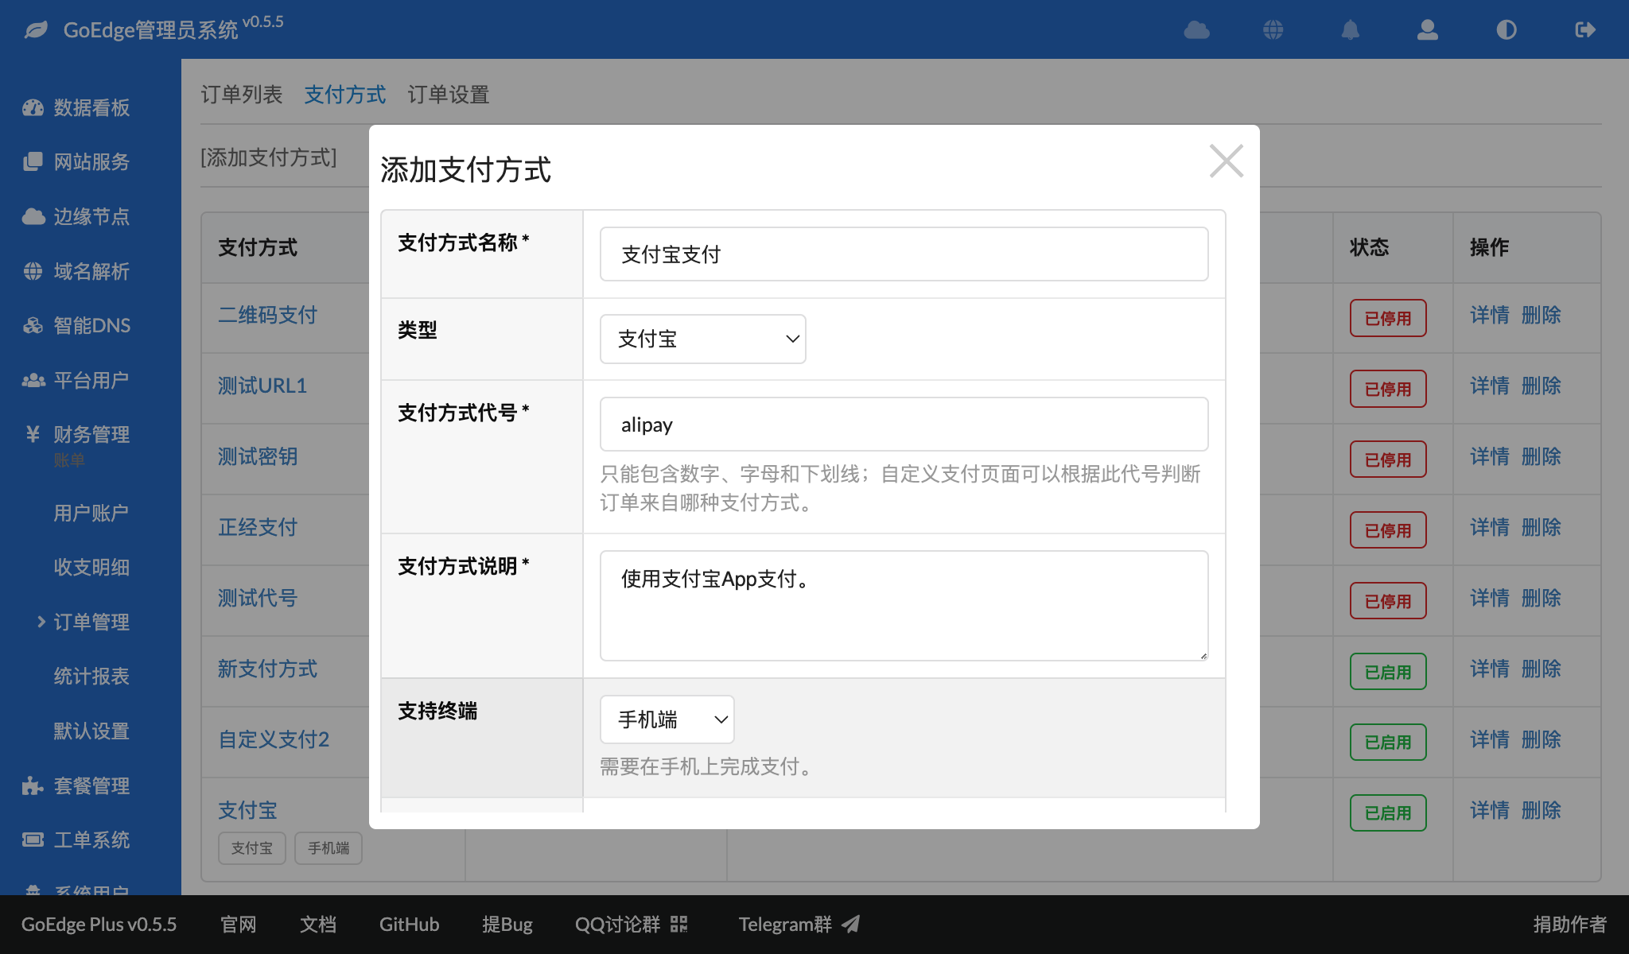Screen dimensions: 1629x954
Task: Click the GoEdge leaf logo icon
Action: click(x=36, y=30)
